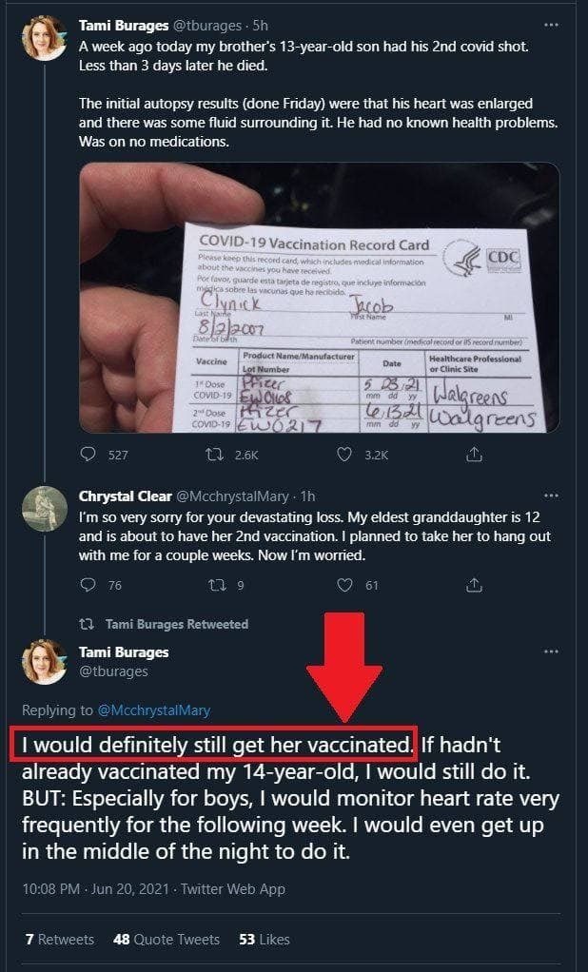The image size is (588, 972).
Task: Open more options on Chrystal Clear's tweet
Action: [551, 496]
